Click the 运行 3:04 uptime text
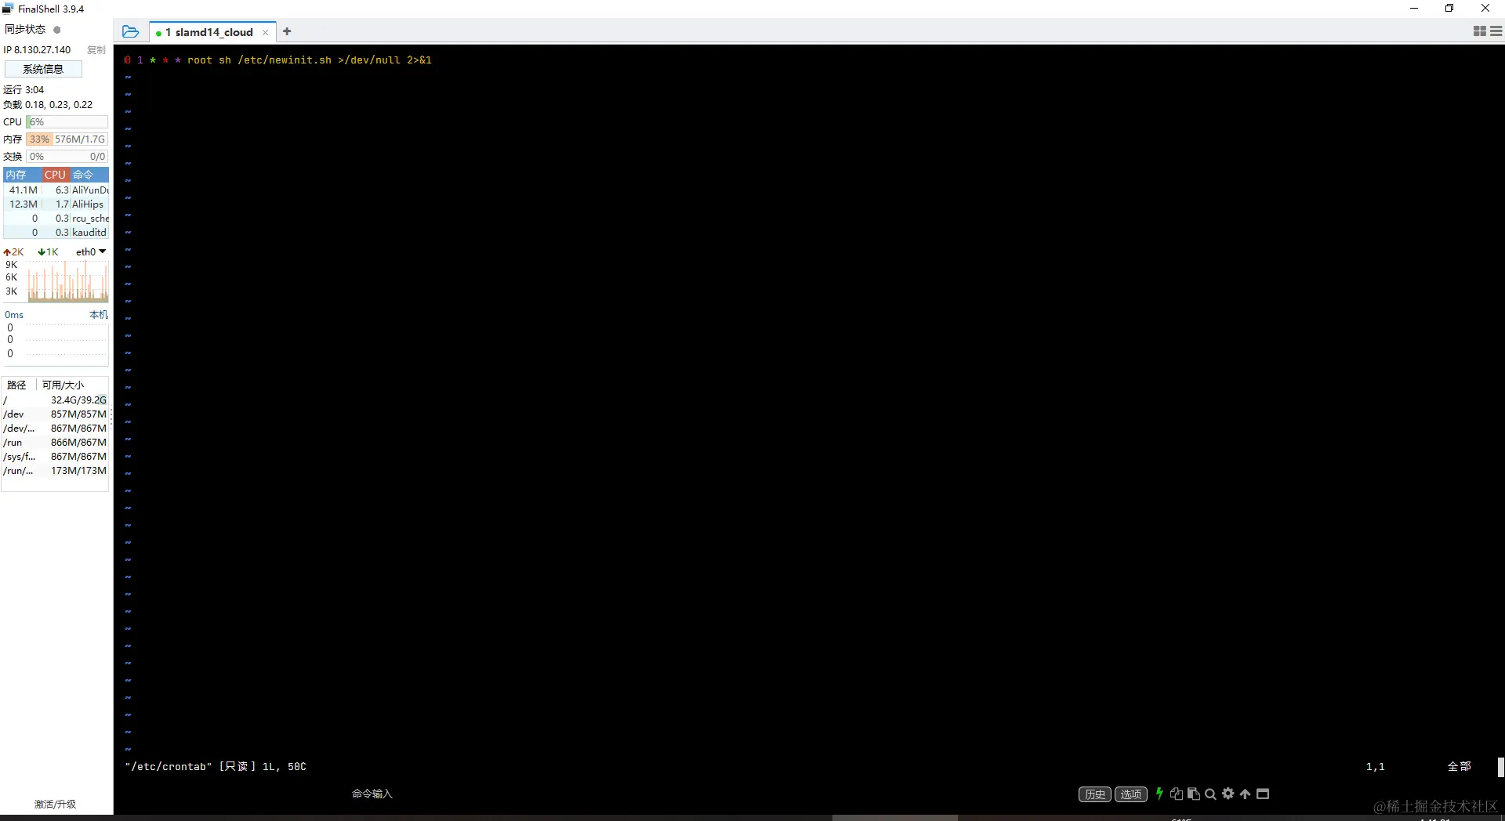Screen dimensions: 1505x821 [24, 89]
